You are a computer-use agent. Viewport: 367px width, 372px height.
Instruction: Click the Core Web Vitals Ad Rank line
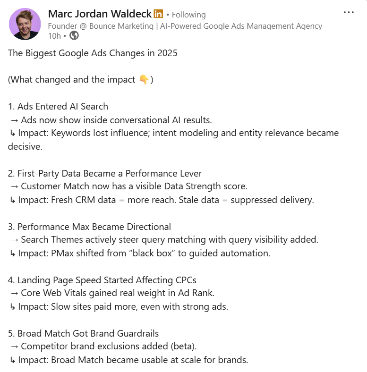pyautogui.click(x=117, y=293)
